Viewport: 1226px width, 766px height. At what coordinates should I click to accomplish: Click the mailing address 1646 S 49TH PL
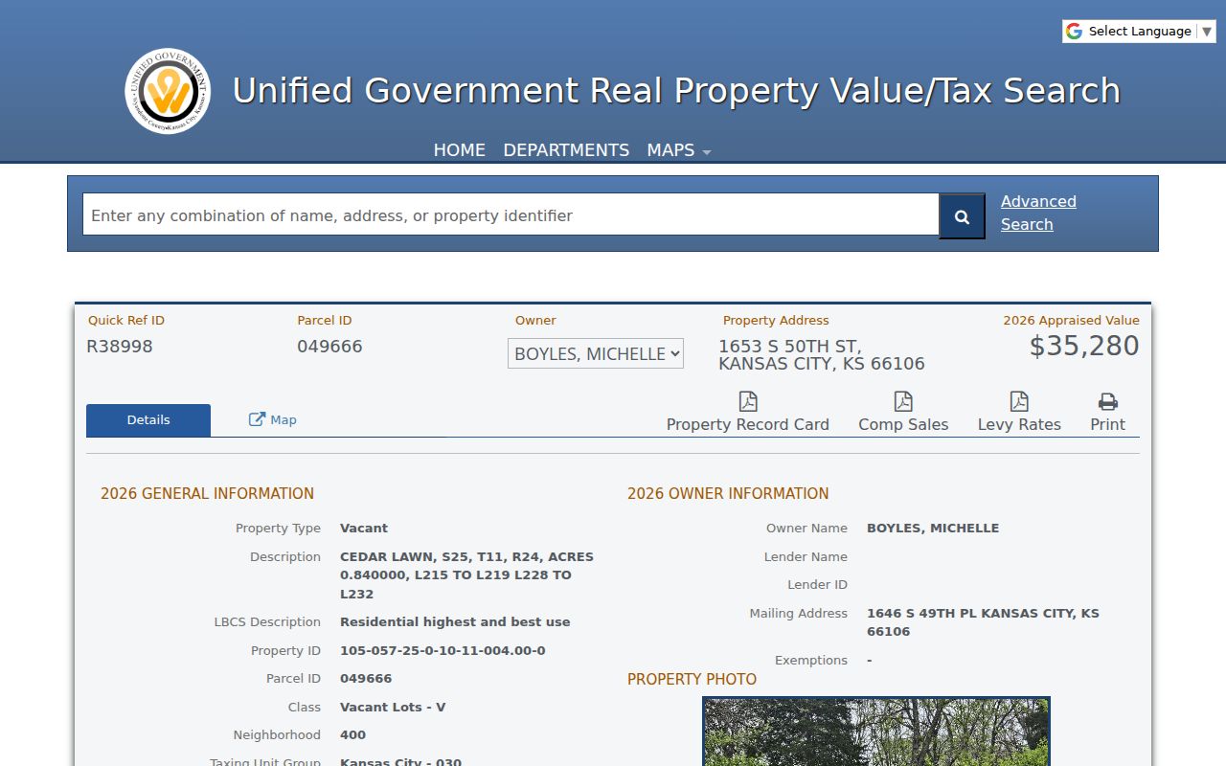point(983,622)
